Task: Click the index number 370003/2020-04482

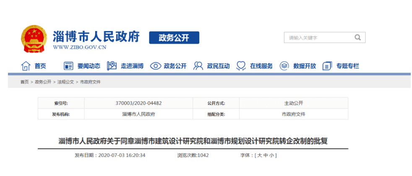Action: point(138,103)
